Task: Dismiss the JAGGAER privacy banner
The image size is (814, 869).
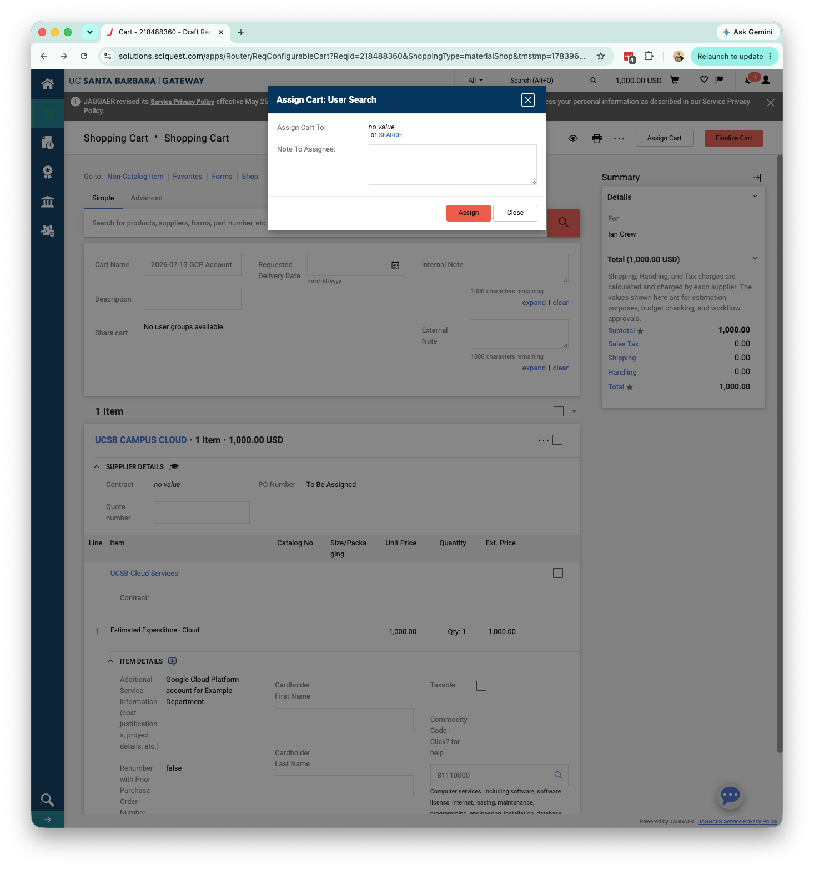Action: click(x=771, y=103)
